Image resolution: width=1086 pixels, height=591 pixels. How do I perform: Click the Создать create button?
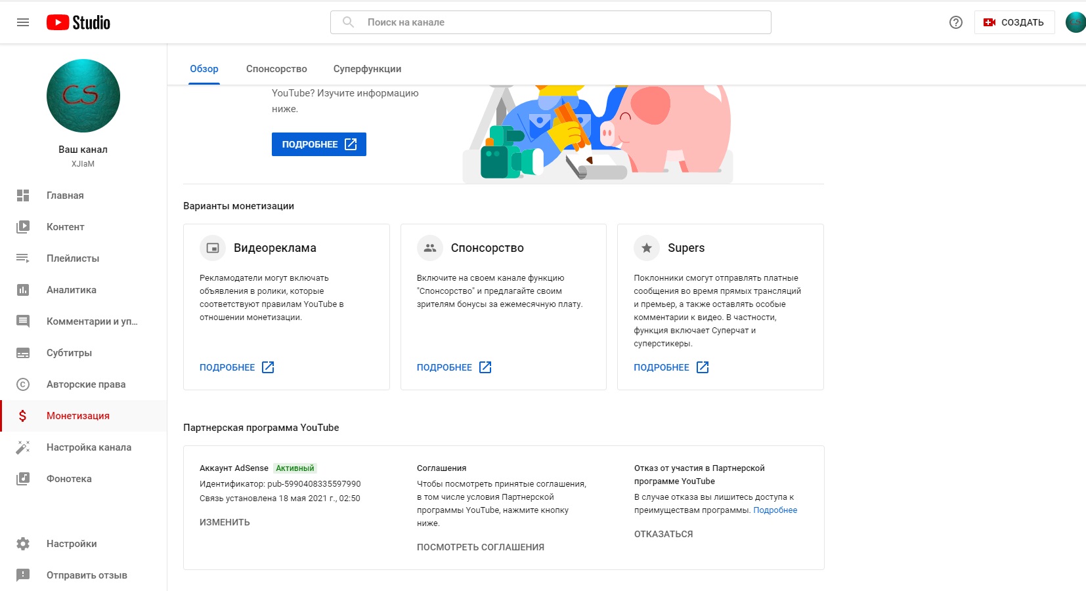click(x=1014, y=22)
